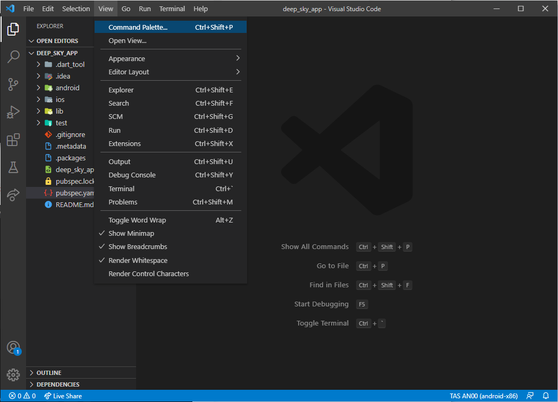Open the Test flask icon in activity bar
558x402 pixels.
(13, 167)
